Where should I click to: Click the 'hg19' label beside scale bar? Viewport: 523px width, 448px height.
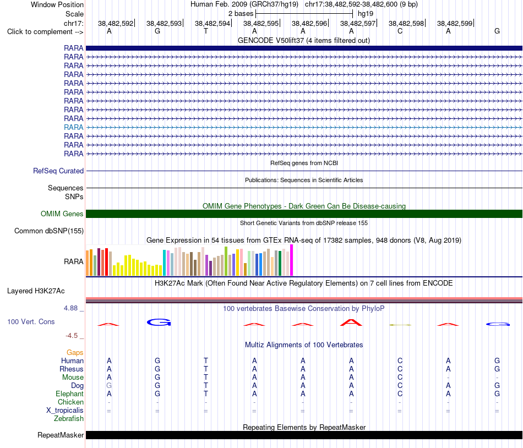click(x=365, y=14)
